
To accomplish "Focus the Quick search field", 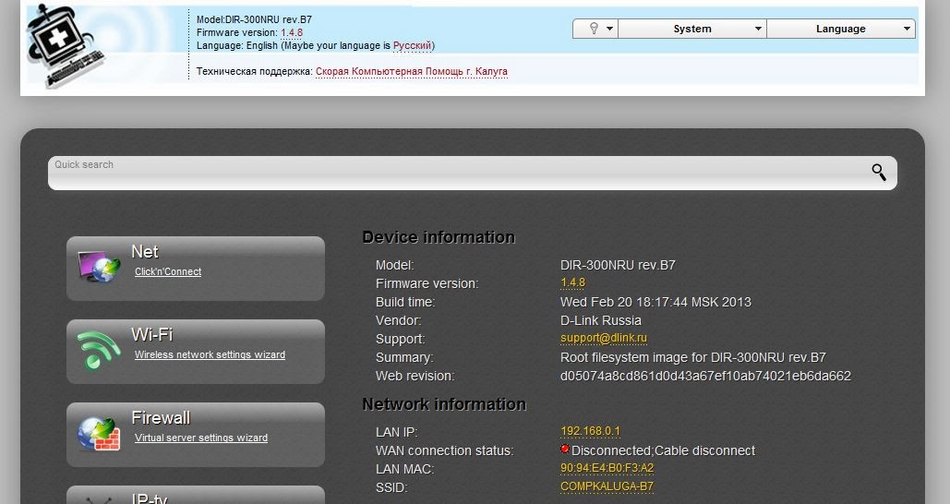I will (x=472, y=174).
